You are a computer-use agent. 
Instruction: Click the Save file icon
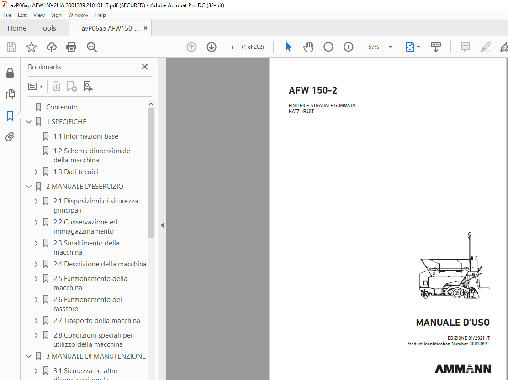11,47
